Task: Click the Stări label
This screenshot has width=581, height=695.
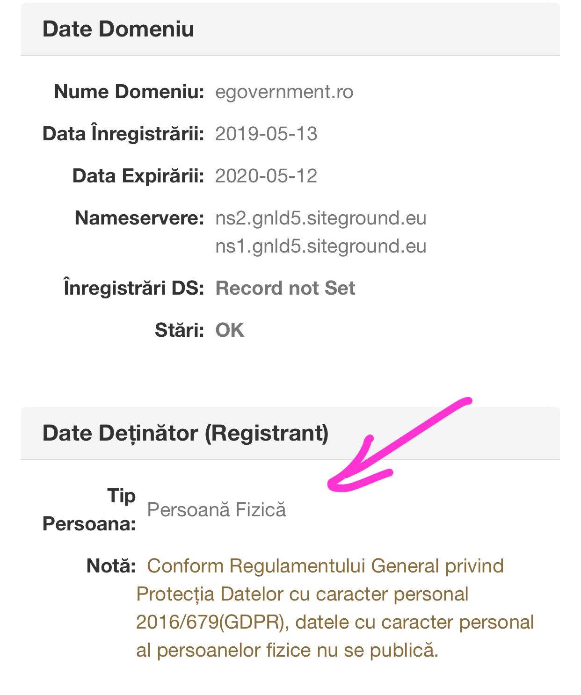Action: (x=180, y=330)
